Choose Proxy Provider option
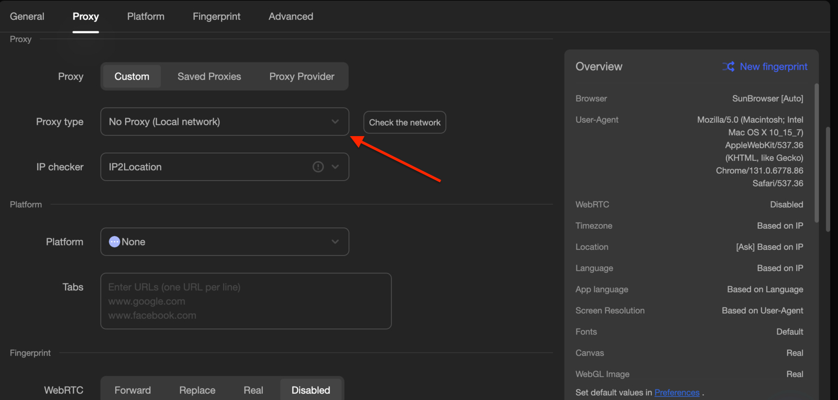The height and width of the screenshot is (400, 838). click(302, 76)
